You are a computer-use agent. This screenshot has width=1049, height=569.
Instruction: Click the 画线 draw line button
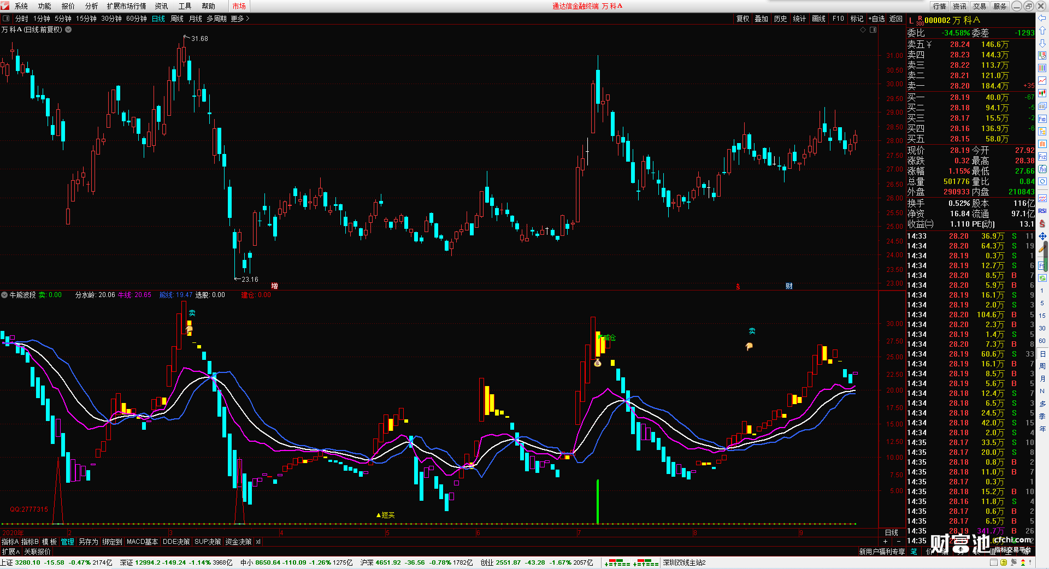pos(819,19)
